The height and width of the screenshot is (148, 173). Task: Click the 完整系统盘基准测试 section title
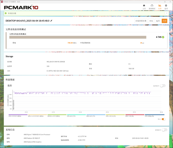tap(16, 29)
